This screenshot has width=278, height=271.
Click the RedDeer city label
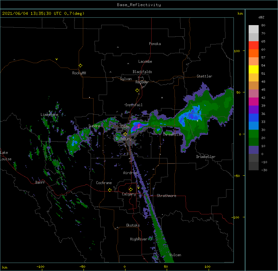142,82
